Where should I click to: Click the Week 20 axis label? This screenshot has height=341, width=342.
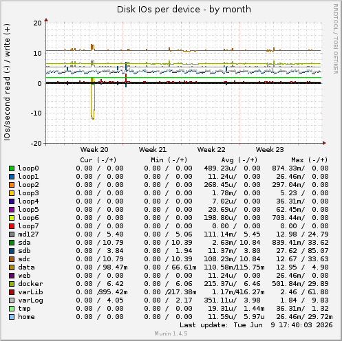94,150
